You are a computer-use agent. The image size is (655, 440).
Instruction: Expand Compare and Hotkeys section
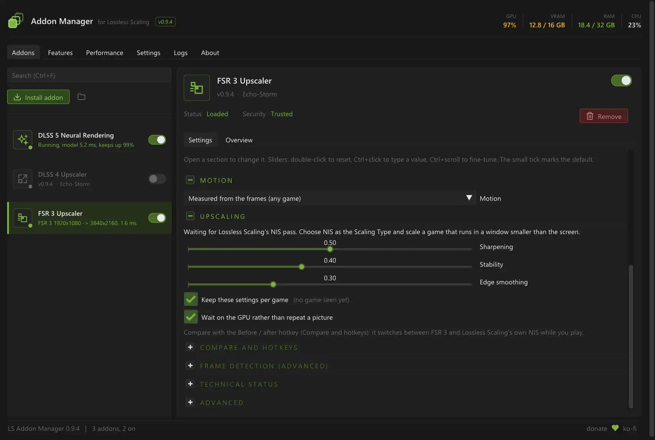coord(190,347)
